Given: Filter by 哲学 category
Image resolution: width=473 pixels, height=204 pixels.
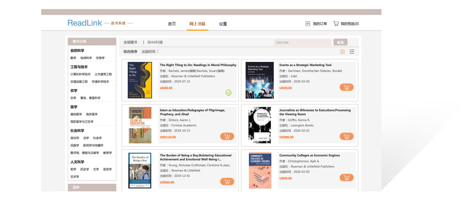Looking at the screenshot, I should 73,169.
